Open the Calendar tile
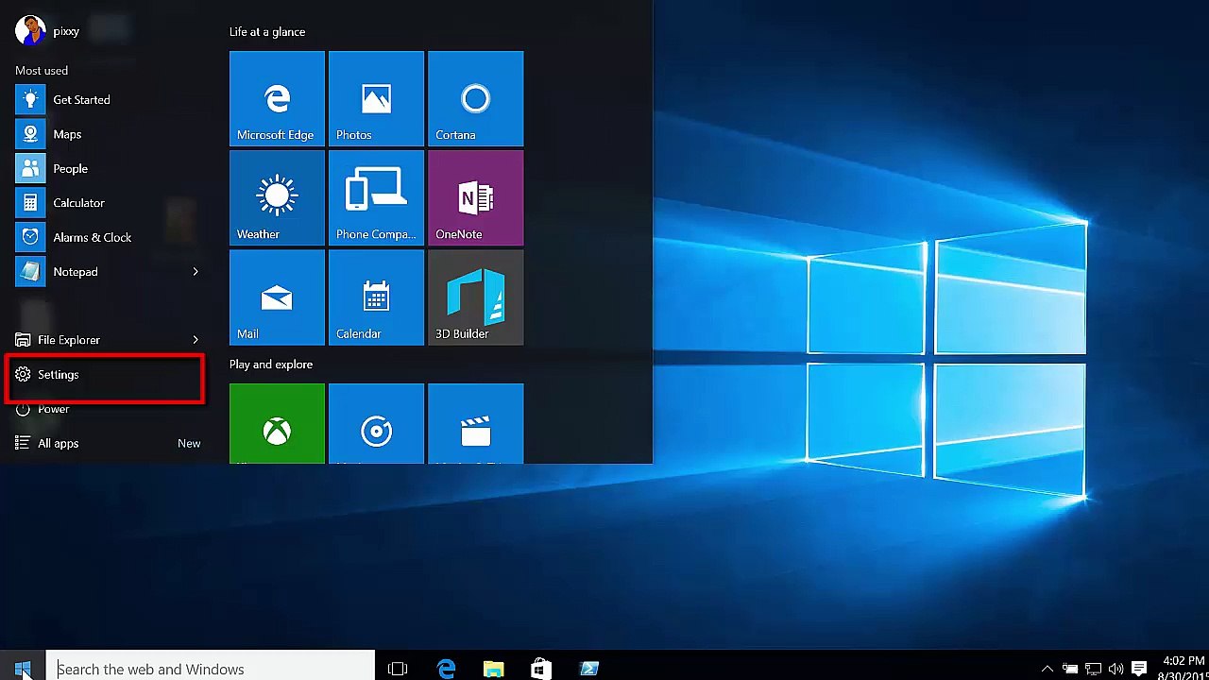The width and height of the screenshot is (1209, 680). [x=376, y=297]
